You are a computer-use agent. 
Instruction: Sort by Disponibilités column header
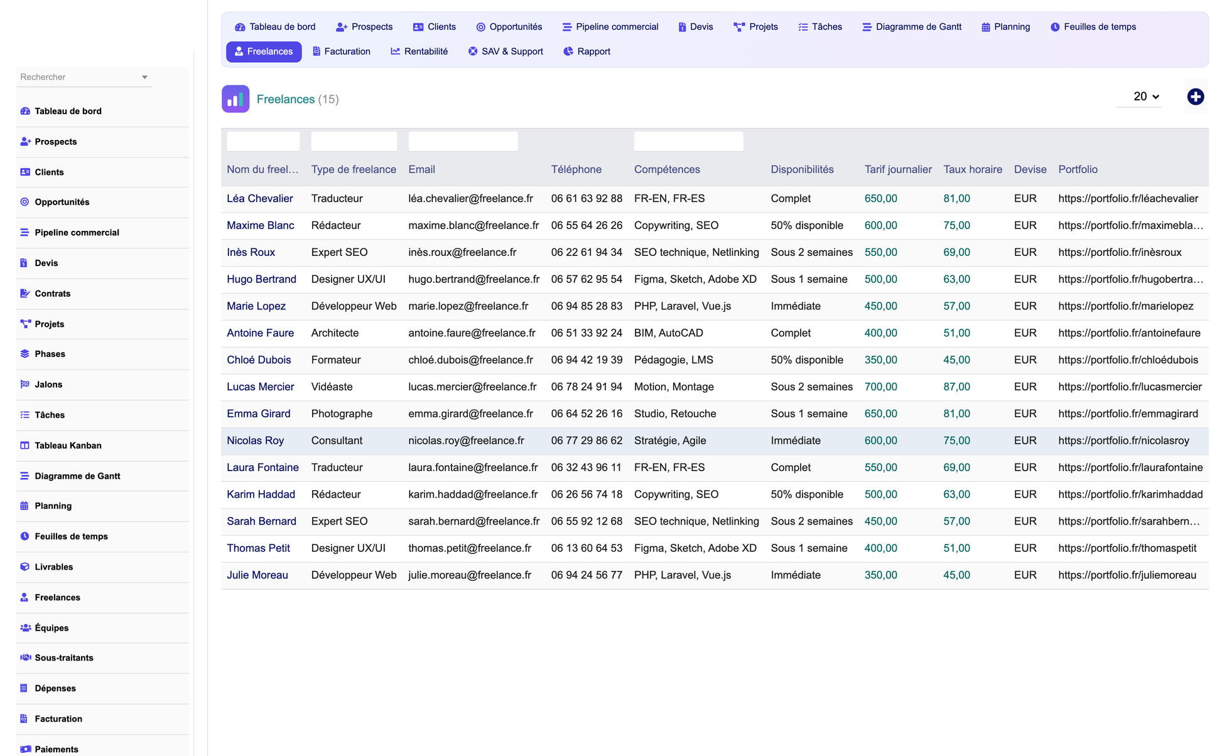(803, 169)
